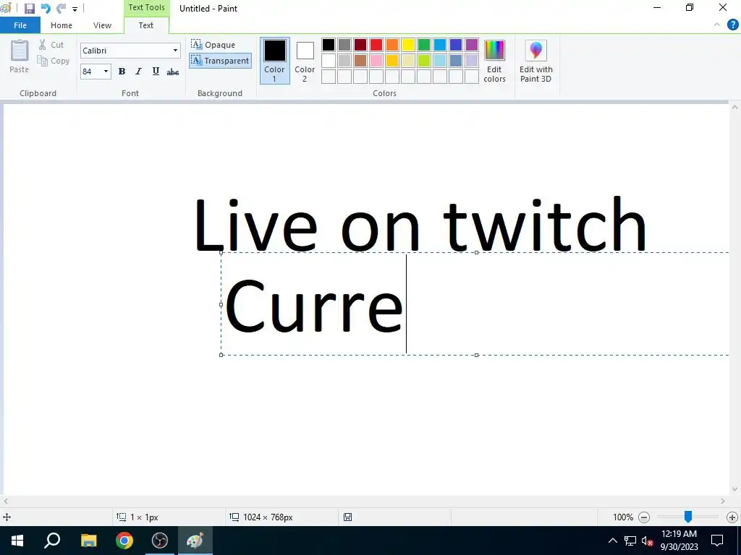Zoom out with the minus button

coord(643,517)
